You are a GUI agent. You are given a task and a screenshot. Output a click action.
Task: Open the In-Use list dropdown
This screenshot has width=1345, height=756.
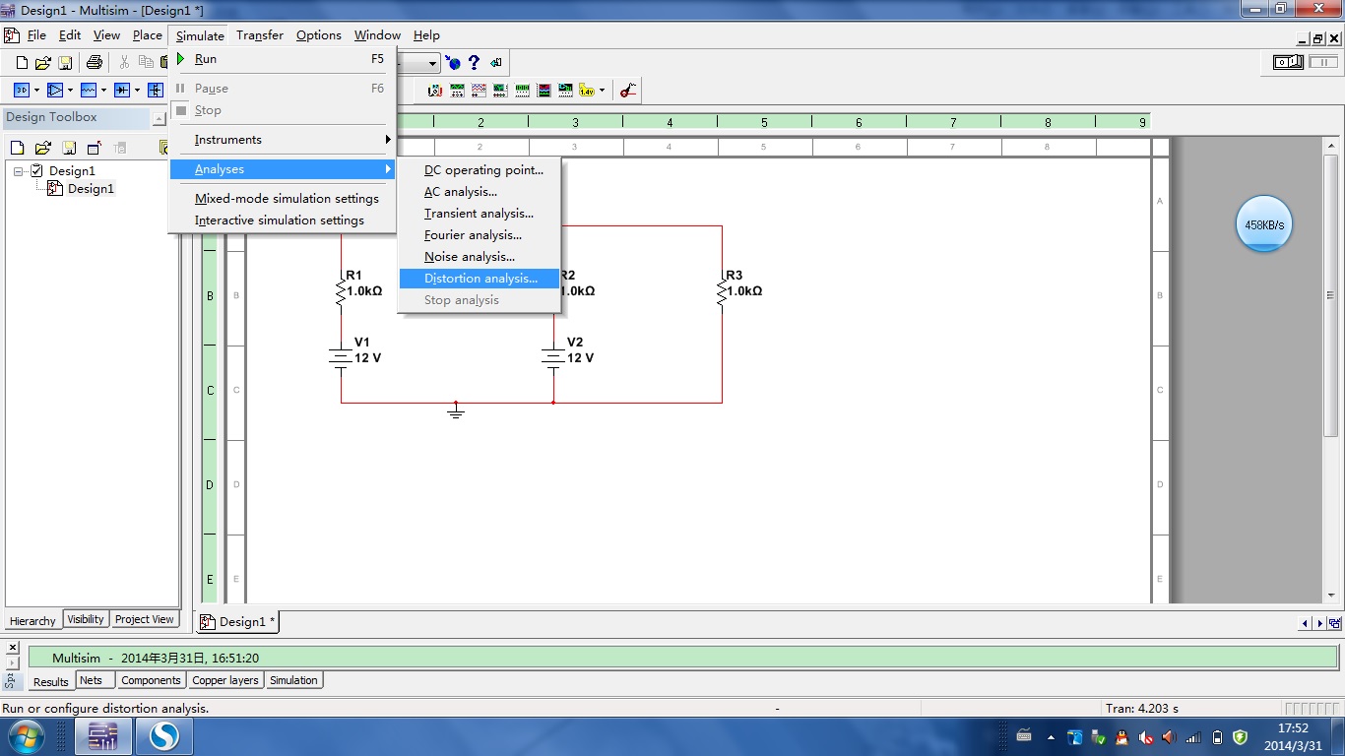(x=432, y=63)
